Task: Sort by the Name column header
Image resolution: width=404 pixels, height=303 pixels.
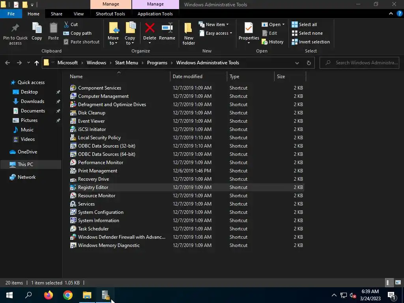Action: [119, 77]
